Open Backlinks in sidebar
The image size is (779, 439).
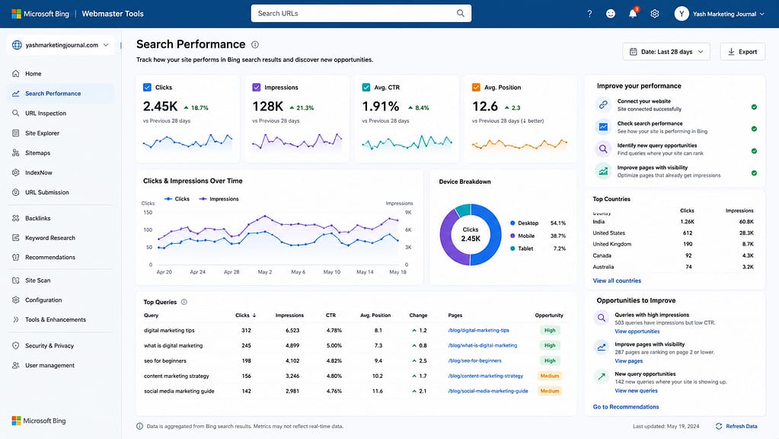(38, 218)
